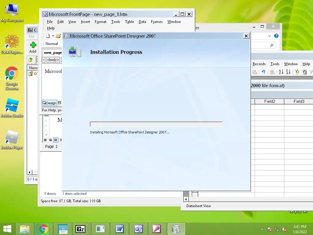Open Google Chrome desktop shortcut

pyautogui.click(x=12, y=79)
